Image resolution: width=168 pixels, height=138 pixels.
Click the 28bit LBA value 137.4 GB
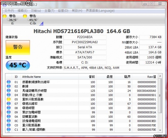[x=151, y=47]
